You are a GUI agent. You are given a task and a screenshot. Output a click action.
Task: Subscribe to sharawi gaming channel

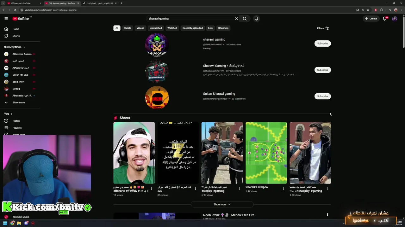(x=323, y=44)
